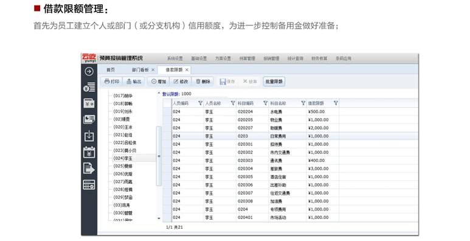Click the 0203 subject code cell
Screen dimensions: 470x241
pyautogui.click(x=252, y=136)
